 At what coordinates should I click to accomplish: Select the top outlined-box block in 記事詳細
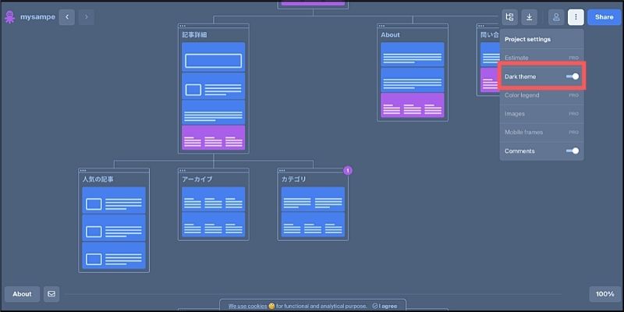[x=213, y=57]
